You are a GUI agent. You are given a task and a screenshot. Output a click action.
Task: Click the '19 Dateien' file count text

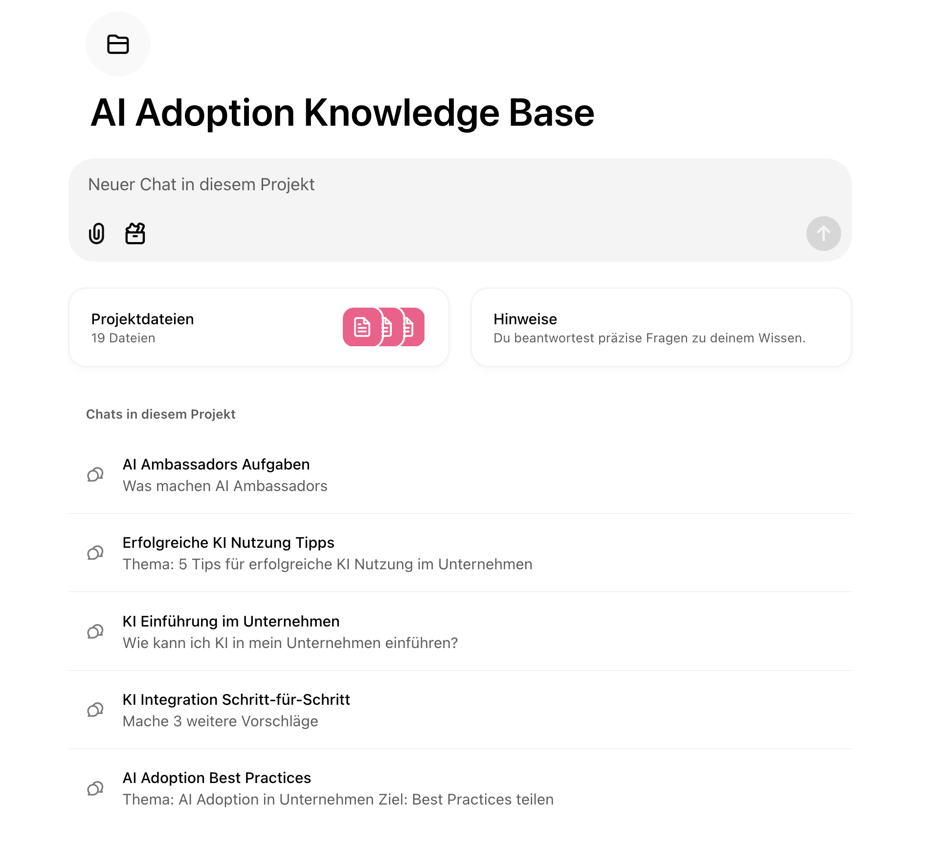coord(123,338)
